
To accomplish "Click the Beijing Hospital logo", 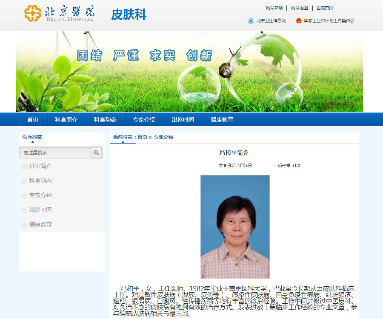I will click(59, 14).
